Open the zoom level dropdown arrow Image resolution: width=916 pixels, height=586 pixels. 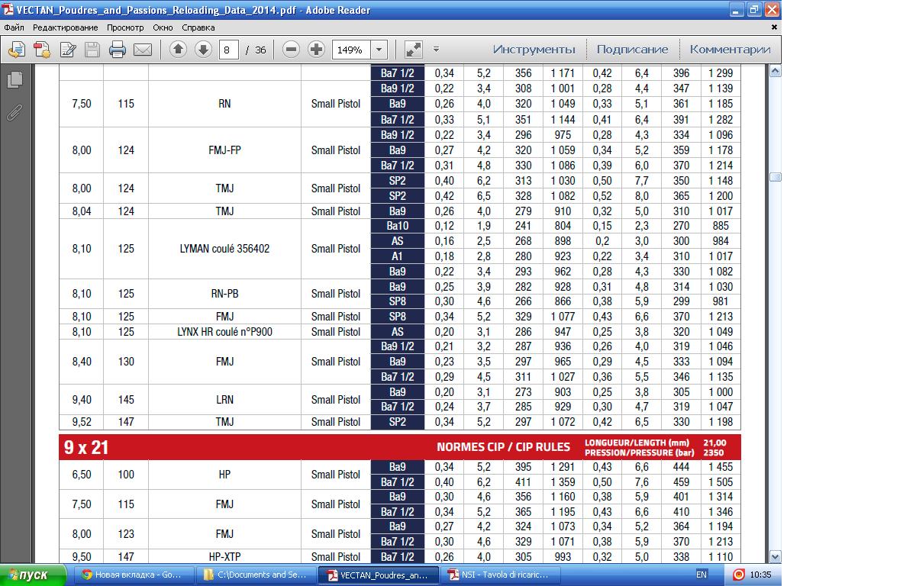click(379, 50)
